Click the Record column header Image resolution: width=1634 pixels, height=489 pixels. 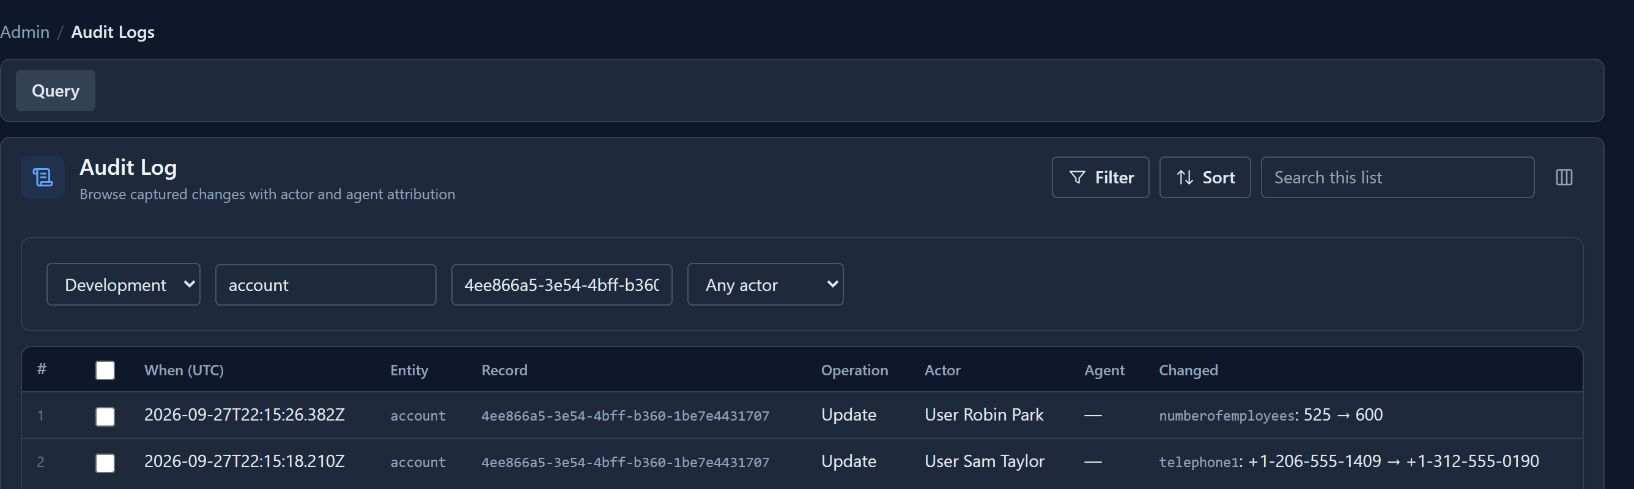pos(505,370)
